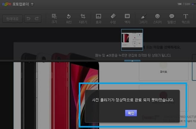Select the 텍스트 (text) tool
The width and height of the screenshot is (196, 129).
[186, 19]
